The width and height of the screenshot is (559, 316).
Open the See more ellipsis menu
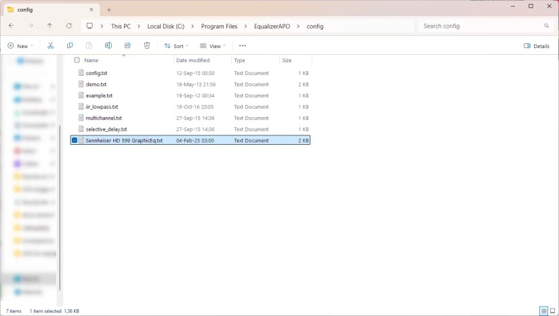click(x=243, y=45)
